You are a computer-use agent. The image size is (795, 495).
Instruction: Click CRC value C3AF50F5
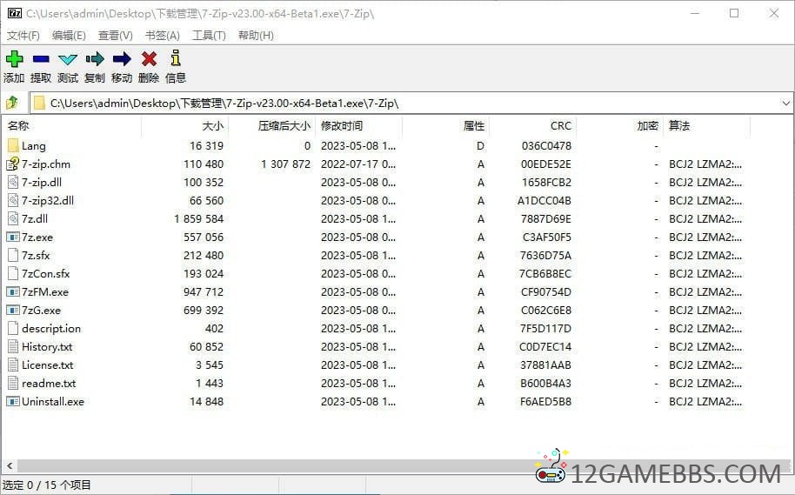point(546,237)
